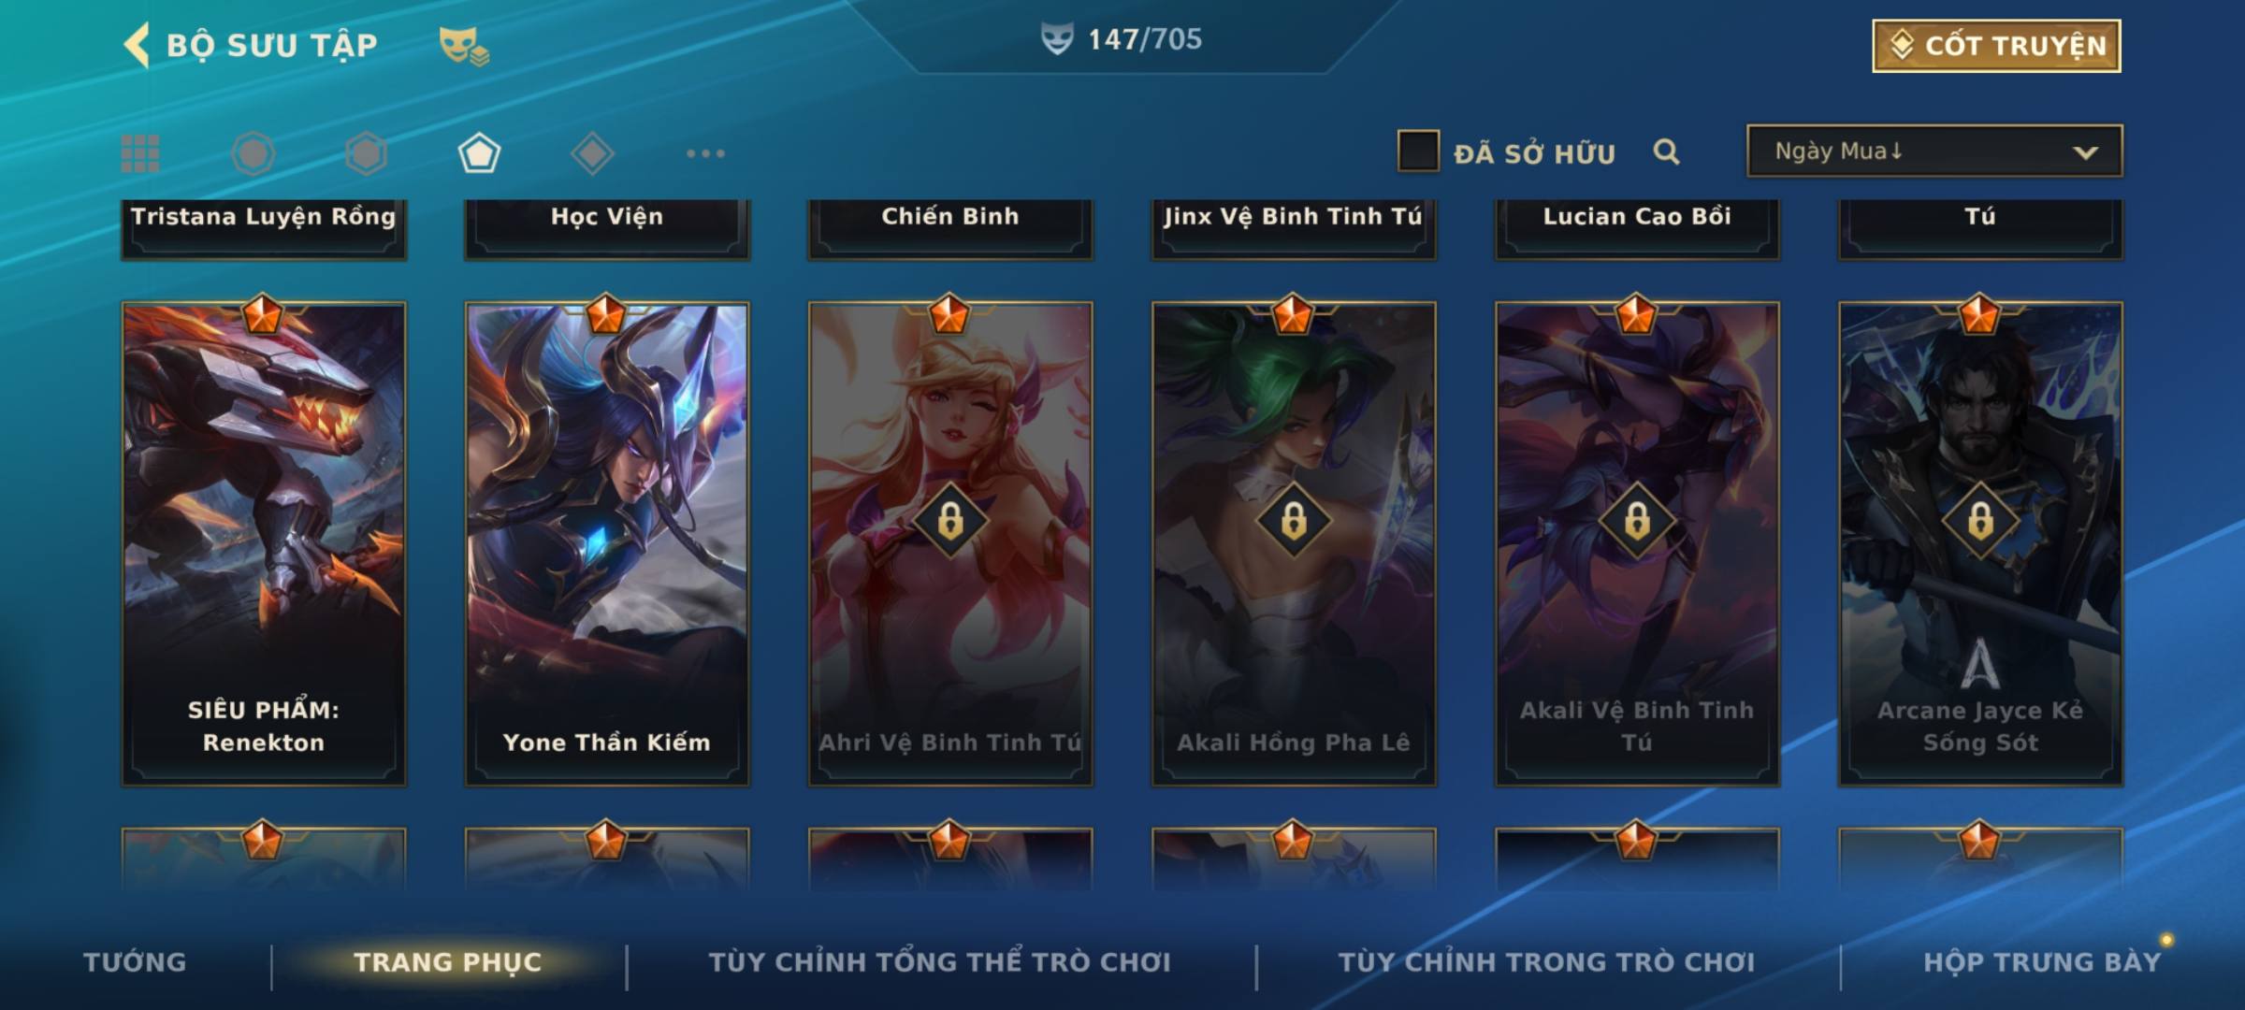This screenshot has width=2245, height=1010.
Task: Open the golden mask coins icon
Action: tap(464, 46)
